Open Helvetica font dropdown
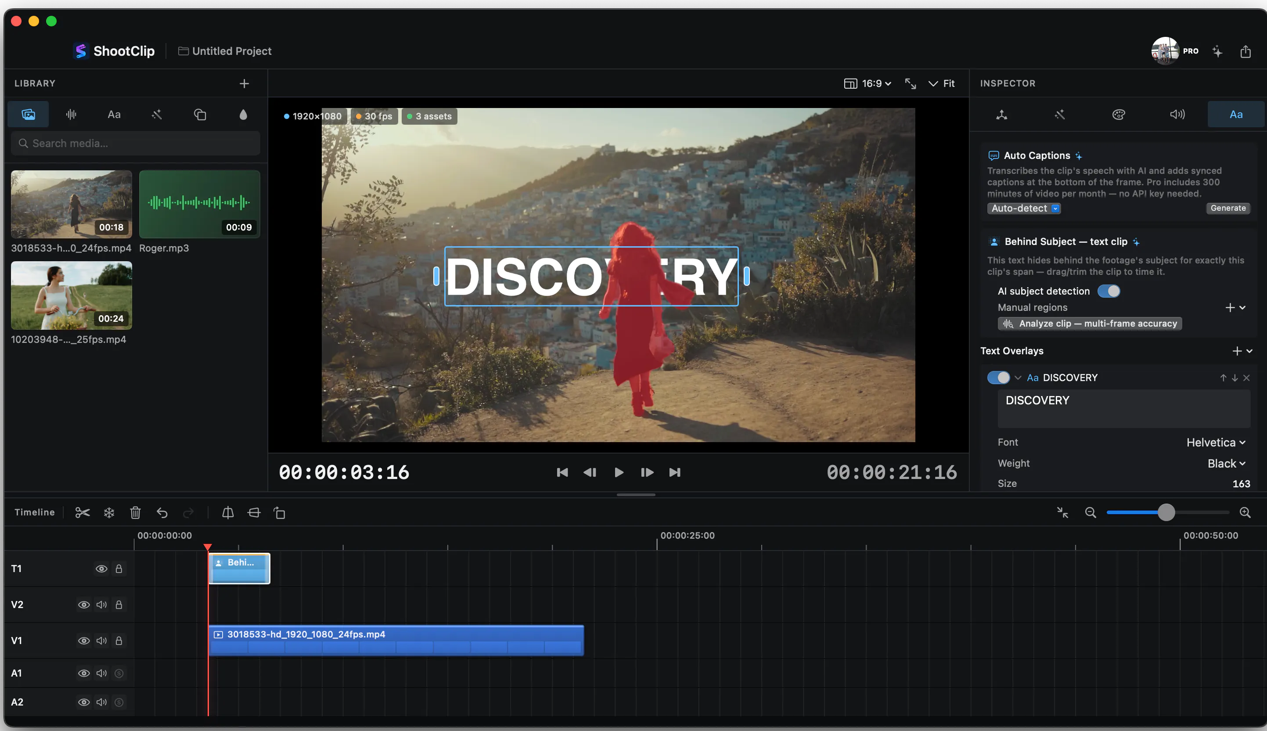This screenshot has width=1267, height=731. tap(1216, 442)
